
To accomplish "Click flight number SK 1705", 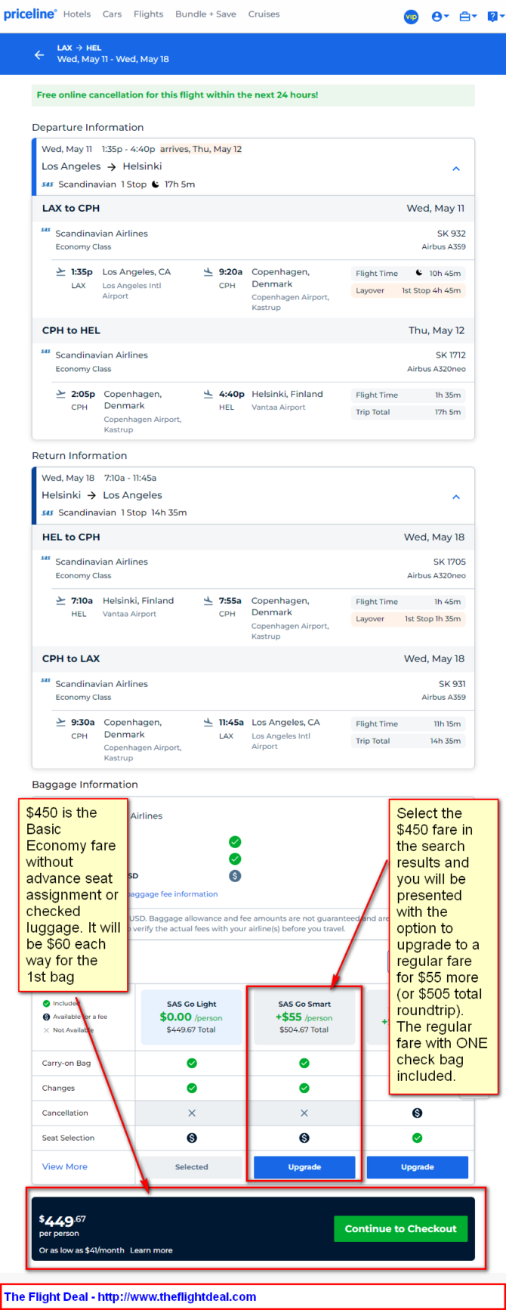I will [x=450, y=562].
